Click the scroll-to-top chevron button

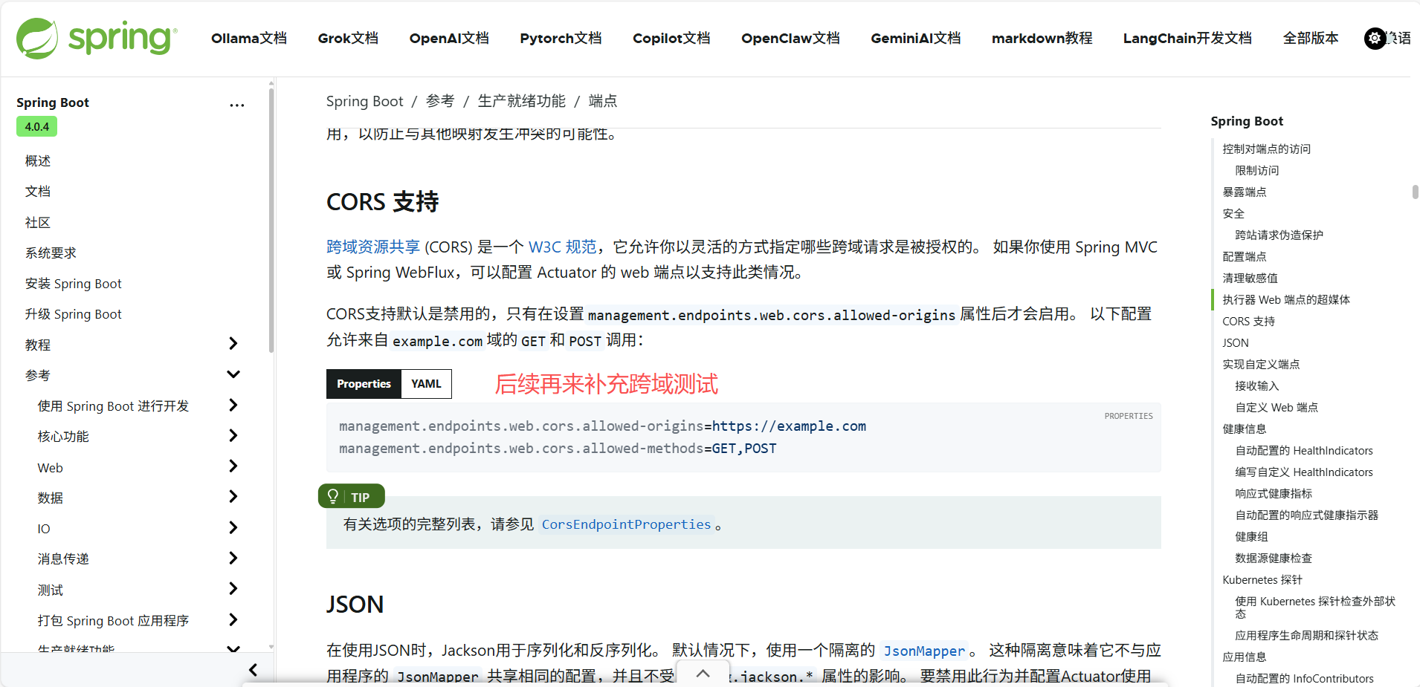click(x=703, y=673)
